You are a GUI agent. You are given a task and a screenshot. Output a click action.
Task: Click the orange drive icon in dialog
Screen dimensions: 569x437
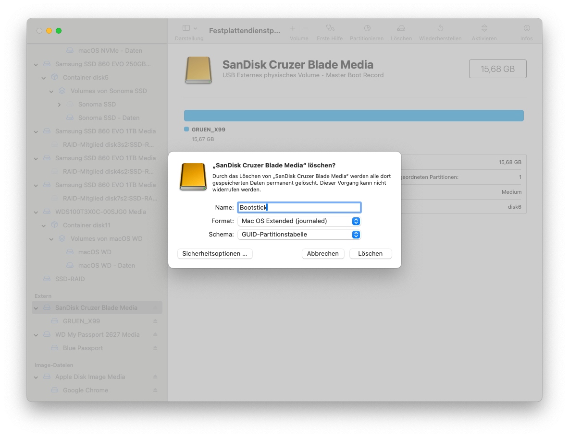[193, 177]
